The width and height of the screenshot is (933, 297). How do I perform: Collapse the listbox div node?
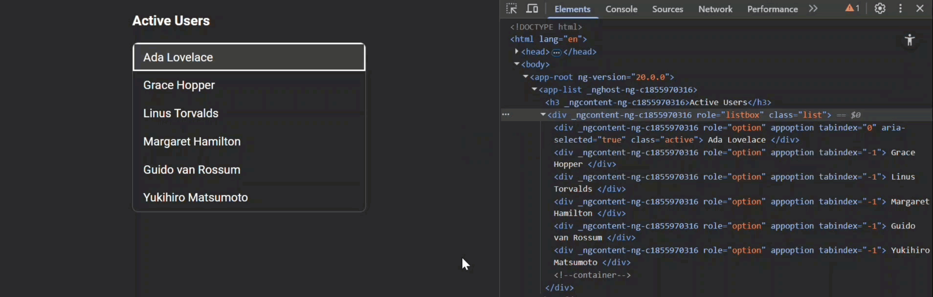[543, 115]
